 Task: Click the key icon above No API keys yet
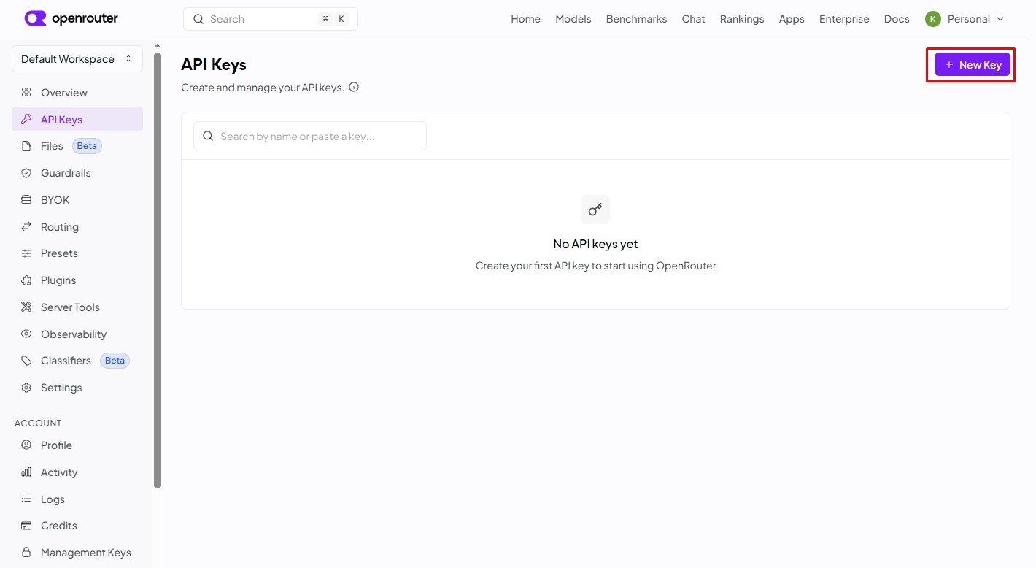coord(595,210)
